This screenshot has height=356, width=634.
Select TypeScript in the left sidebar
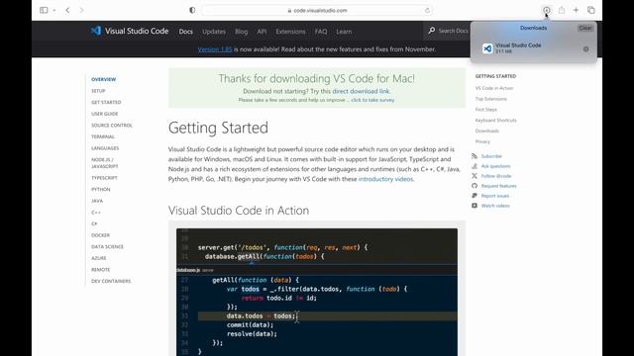click(x=104, y=178)
